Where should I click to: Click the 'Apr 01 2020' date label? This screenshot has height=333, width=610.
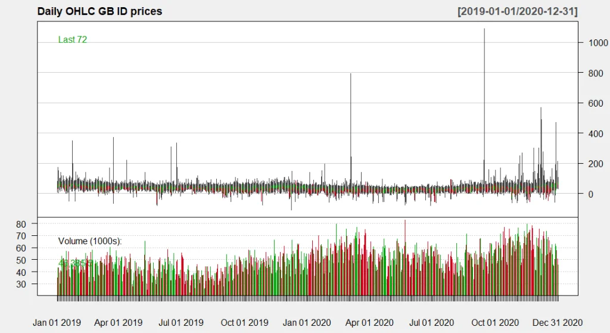tap(370, 322)
